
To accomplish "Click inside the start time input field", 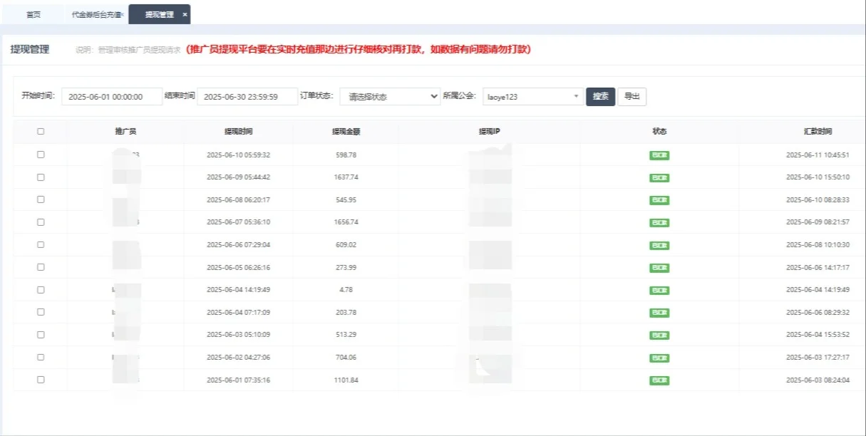I will click(113, 95).
